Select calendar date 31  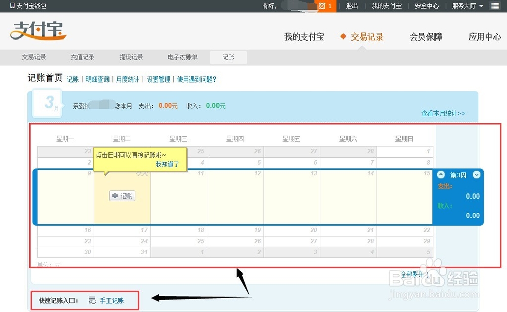122,252
